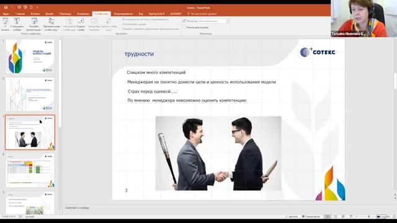Open the 'iSpring Suite 9' tab
The height and width of the screenshot is (223, 397).
point(156,14)
